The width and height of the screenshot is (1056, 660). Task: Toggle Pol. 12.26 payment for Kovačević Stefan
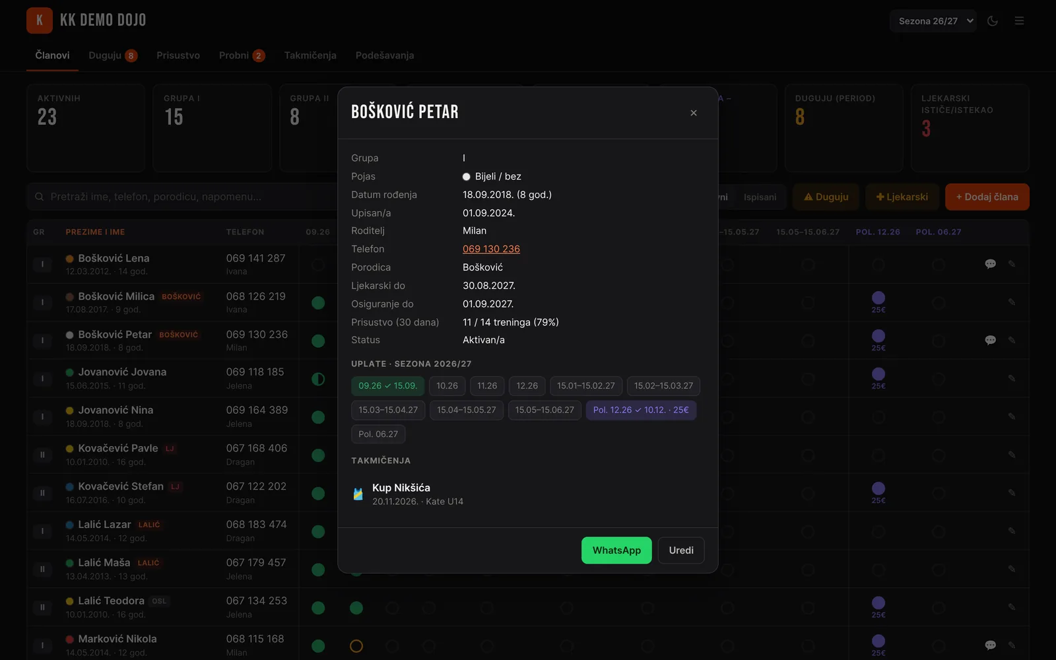878,488
